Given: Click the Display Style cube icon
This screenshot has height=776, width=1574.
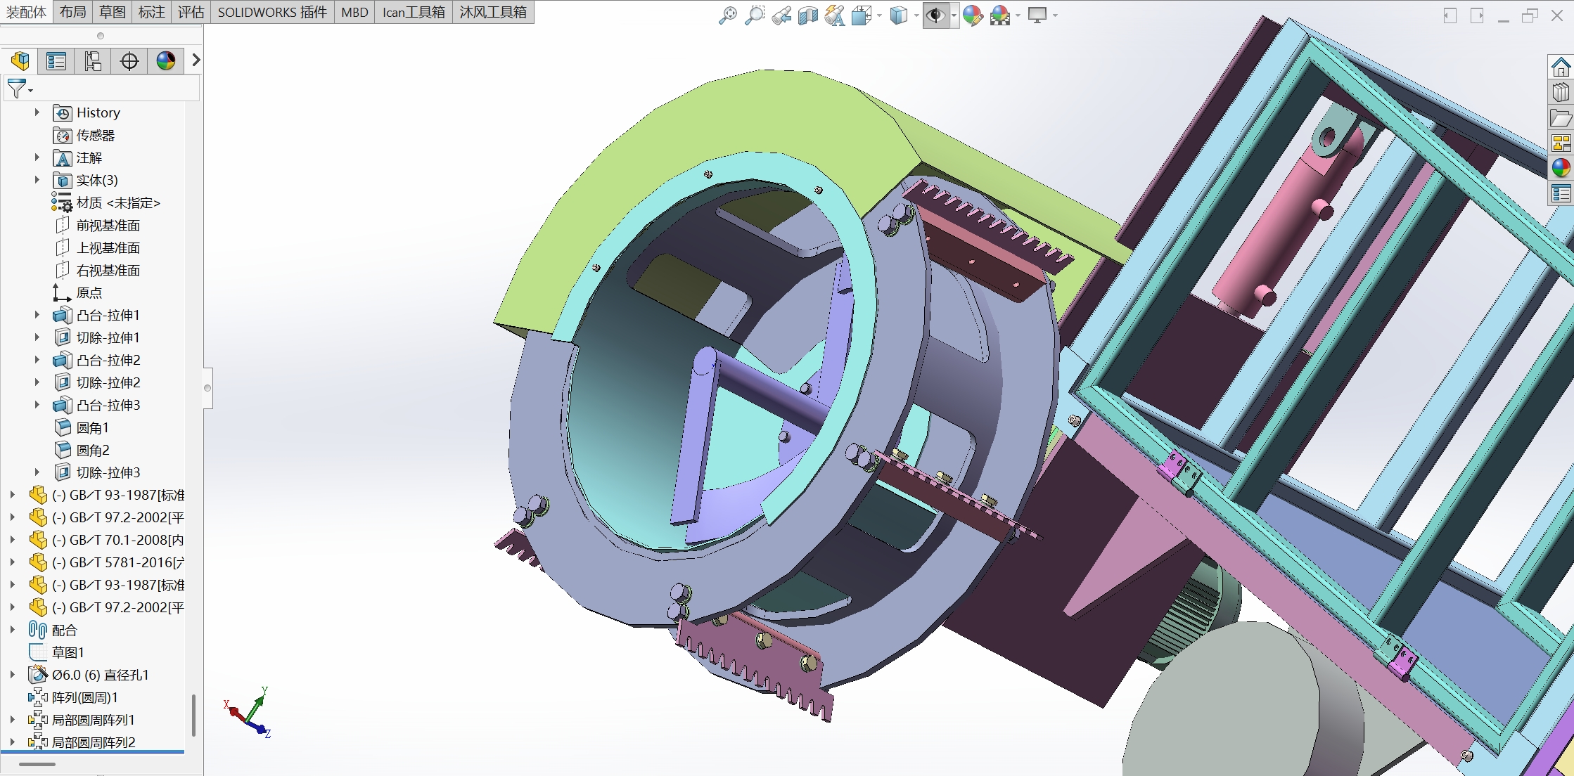Looking at the screenshot, I should pos(899,15).
